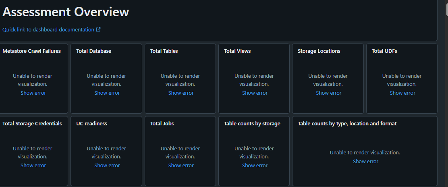448x187 pixels.
Task: Show error in the Total Tables widget
Action: point(181,93)
